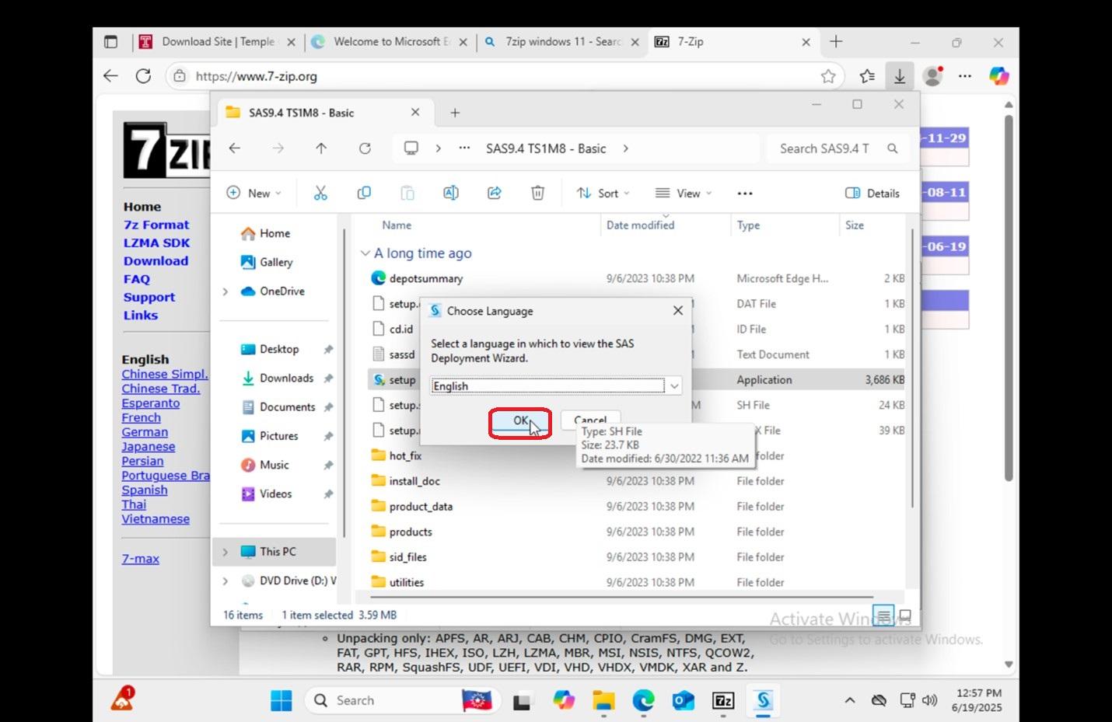Screen dimensions: 1112x722
Task: Click the Cut scissors icon in File Explorer
Action: click(x=320, y=193)
